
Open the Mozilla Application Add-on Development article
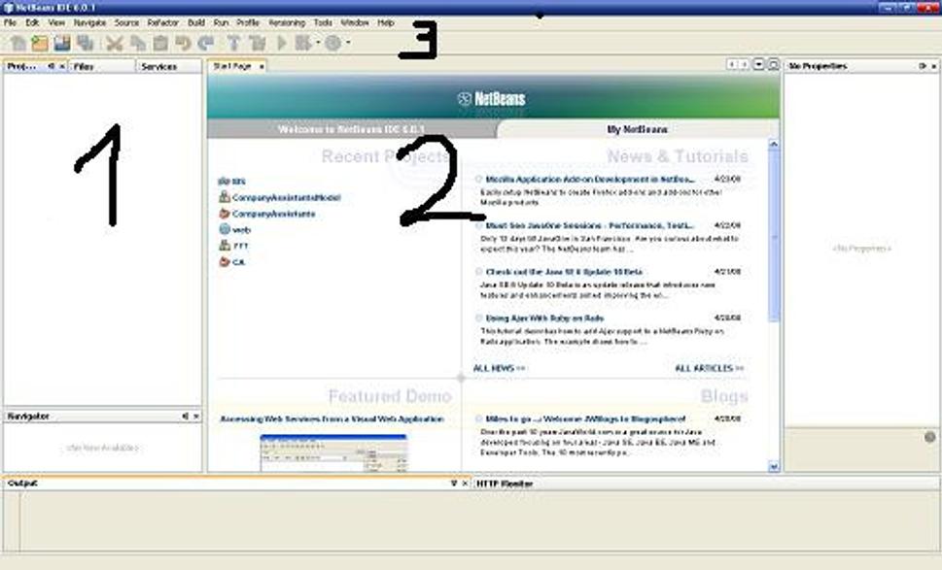pyautogui.click(x=589, y=180)
